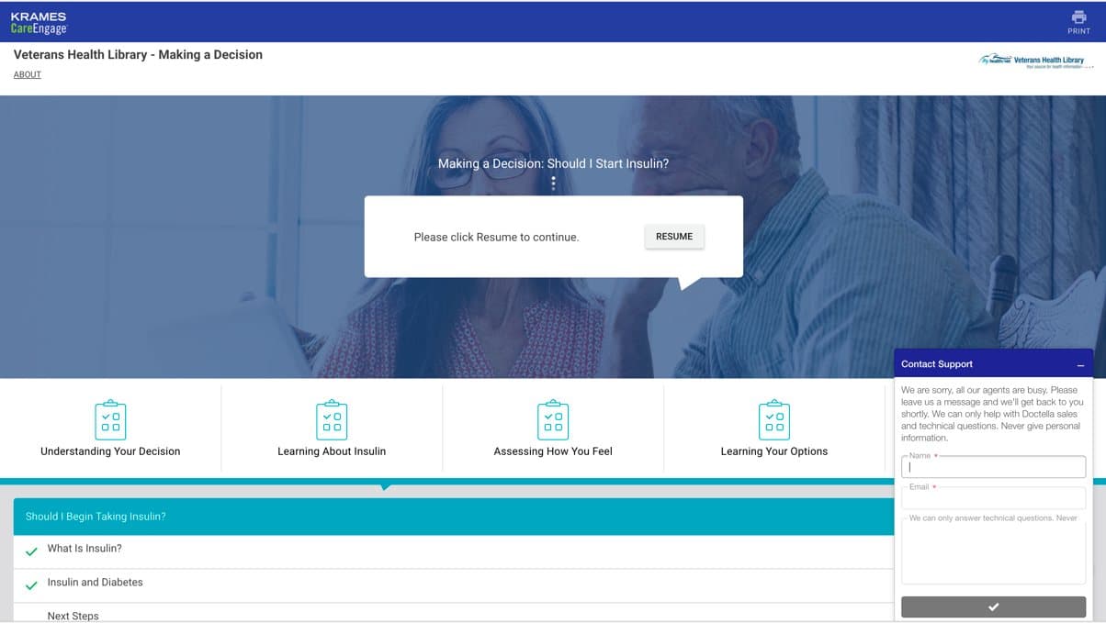This screenshot has width=1106, height=623.
Task: Click the Learning About Insulin clipboard icon
Action: [x=332, y=420]
